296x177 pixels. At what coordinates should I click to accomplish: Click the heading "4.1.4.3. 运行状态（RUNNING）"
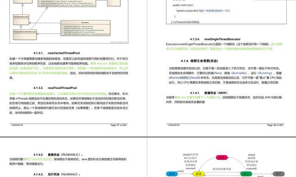[x=56, y=174]
